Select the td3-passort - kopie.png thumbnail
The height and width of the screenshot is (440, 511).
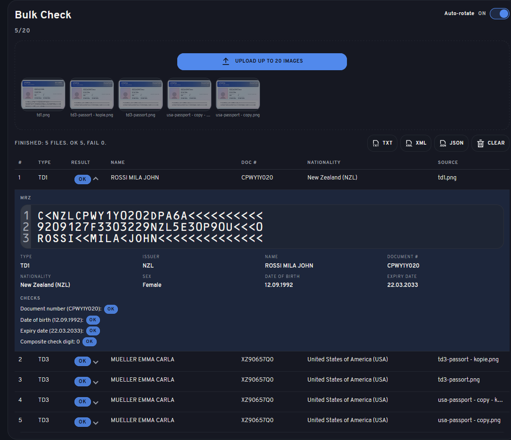click(91, 94)
